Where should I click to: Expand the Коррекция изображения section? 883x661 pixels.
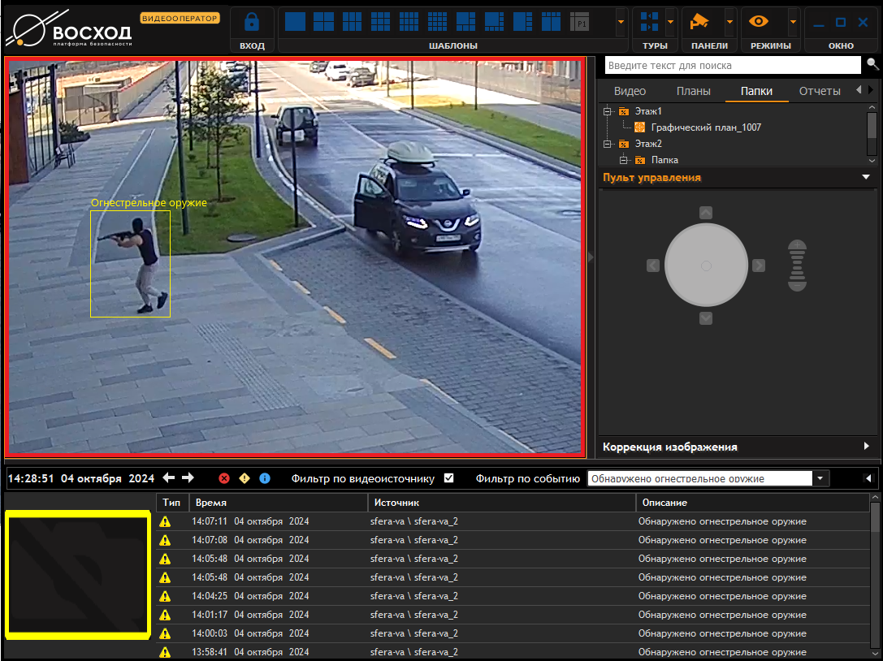pyautogui.click(x=866, y=447)
